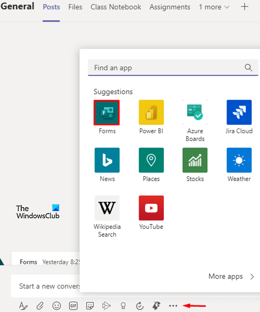Image resolution: width=260 pixels, height=312 pixels.
Task: Switch to the Files tab
Action: [75, 7]
